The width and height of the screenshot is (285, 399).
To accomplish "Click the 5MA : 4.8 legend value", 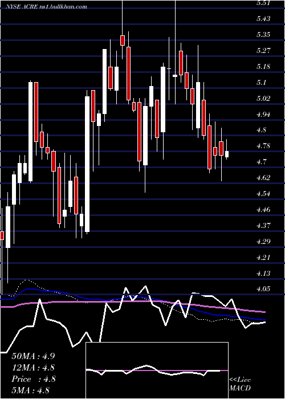I will point(30,390).
